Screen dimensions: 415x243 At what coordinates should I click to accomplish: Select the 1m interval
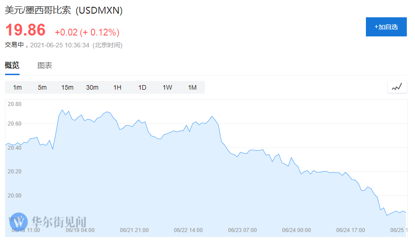coord(17,87)
